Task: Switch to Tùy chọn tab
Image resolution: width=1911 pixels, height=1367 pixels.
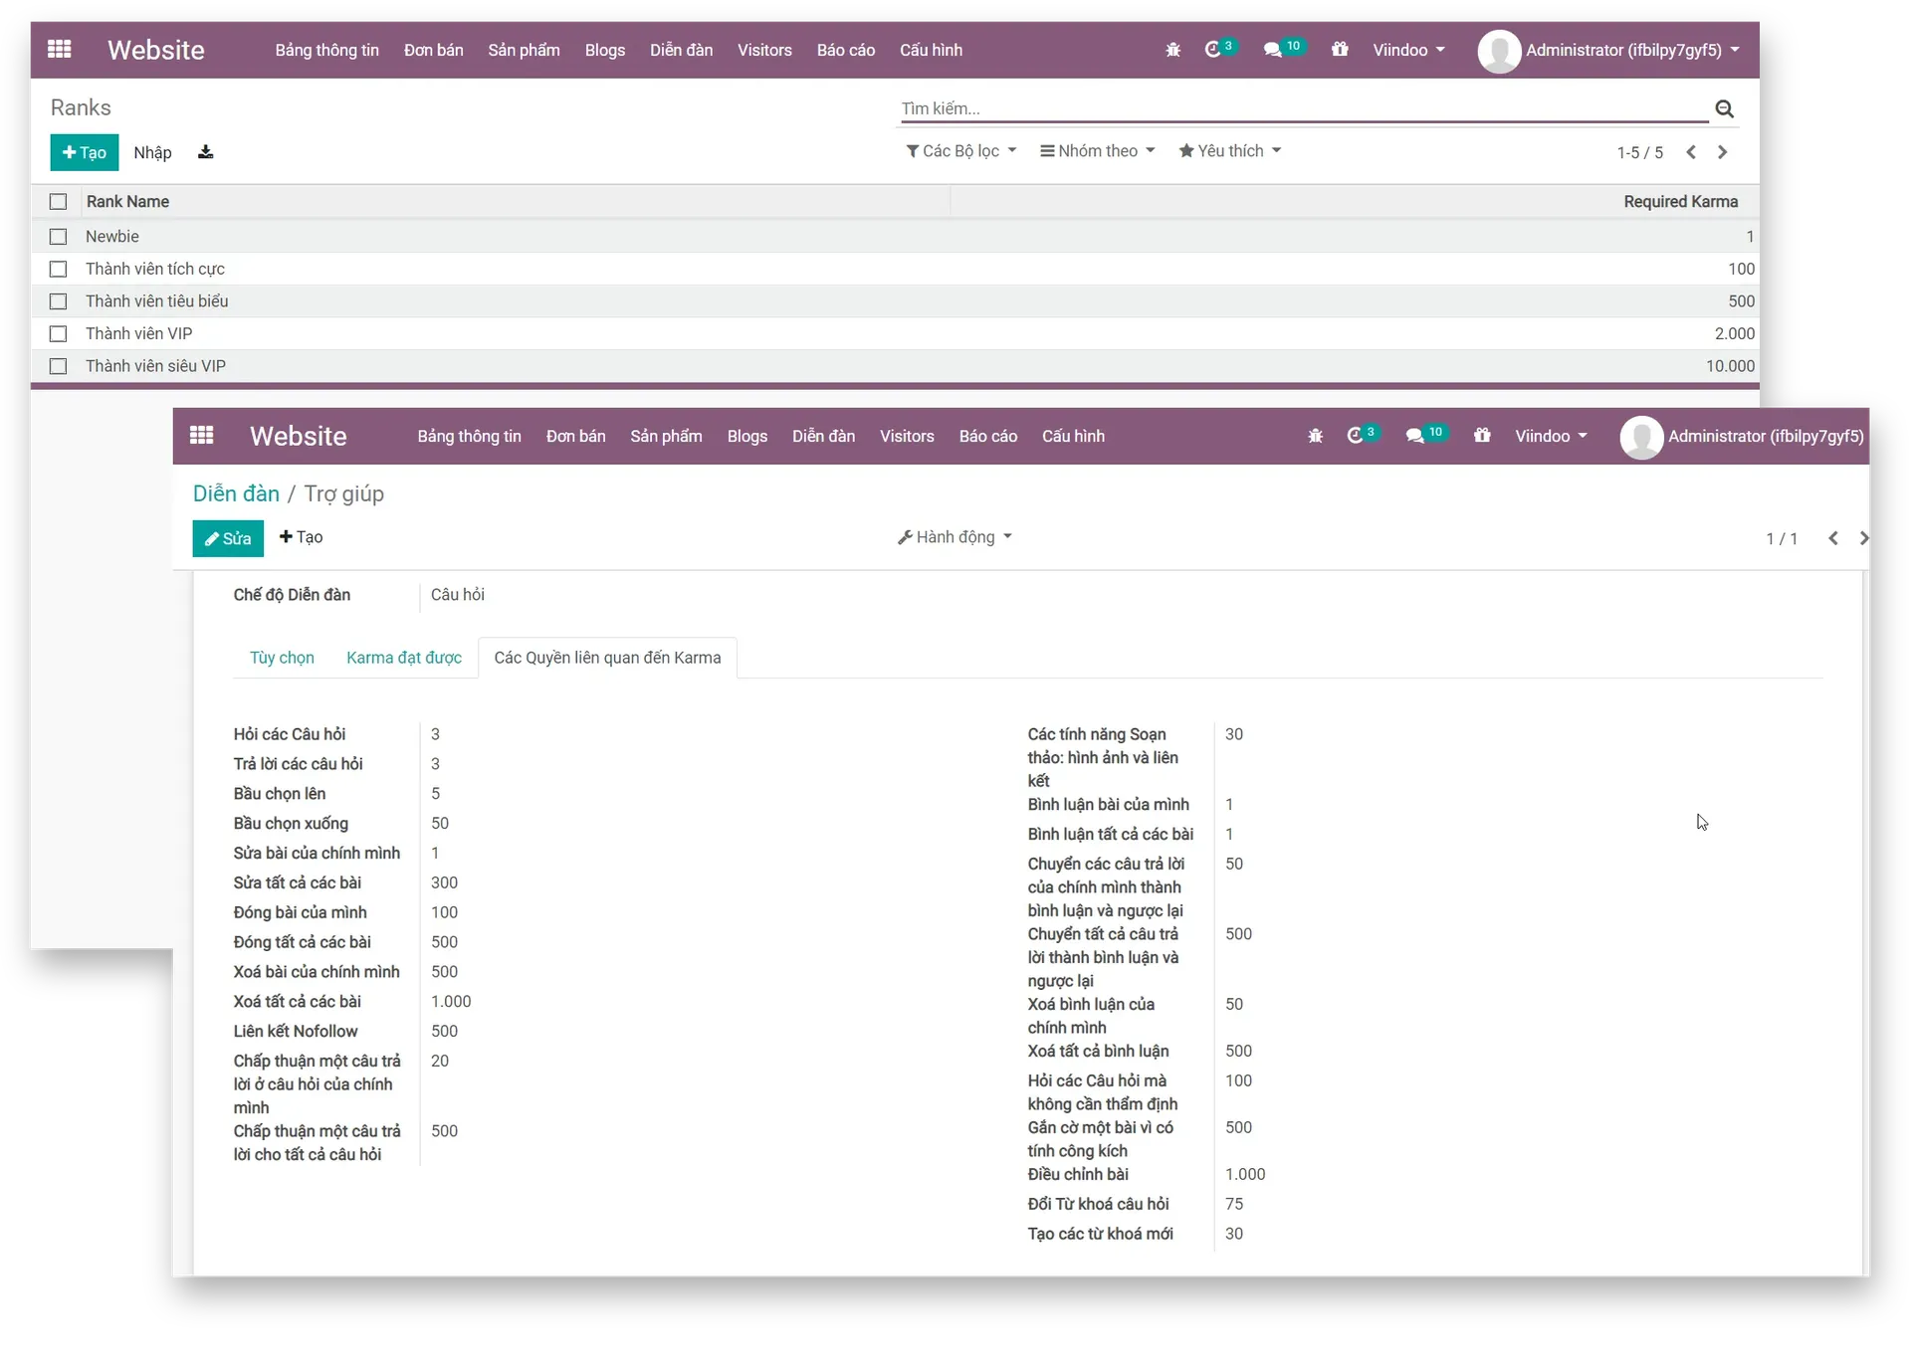Action: tap(282, 658)
